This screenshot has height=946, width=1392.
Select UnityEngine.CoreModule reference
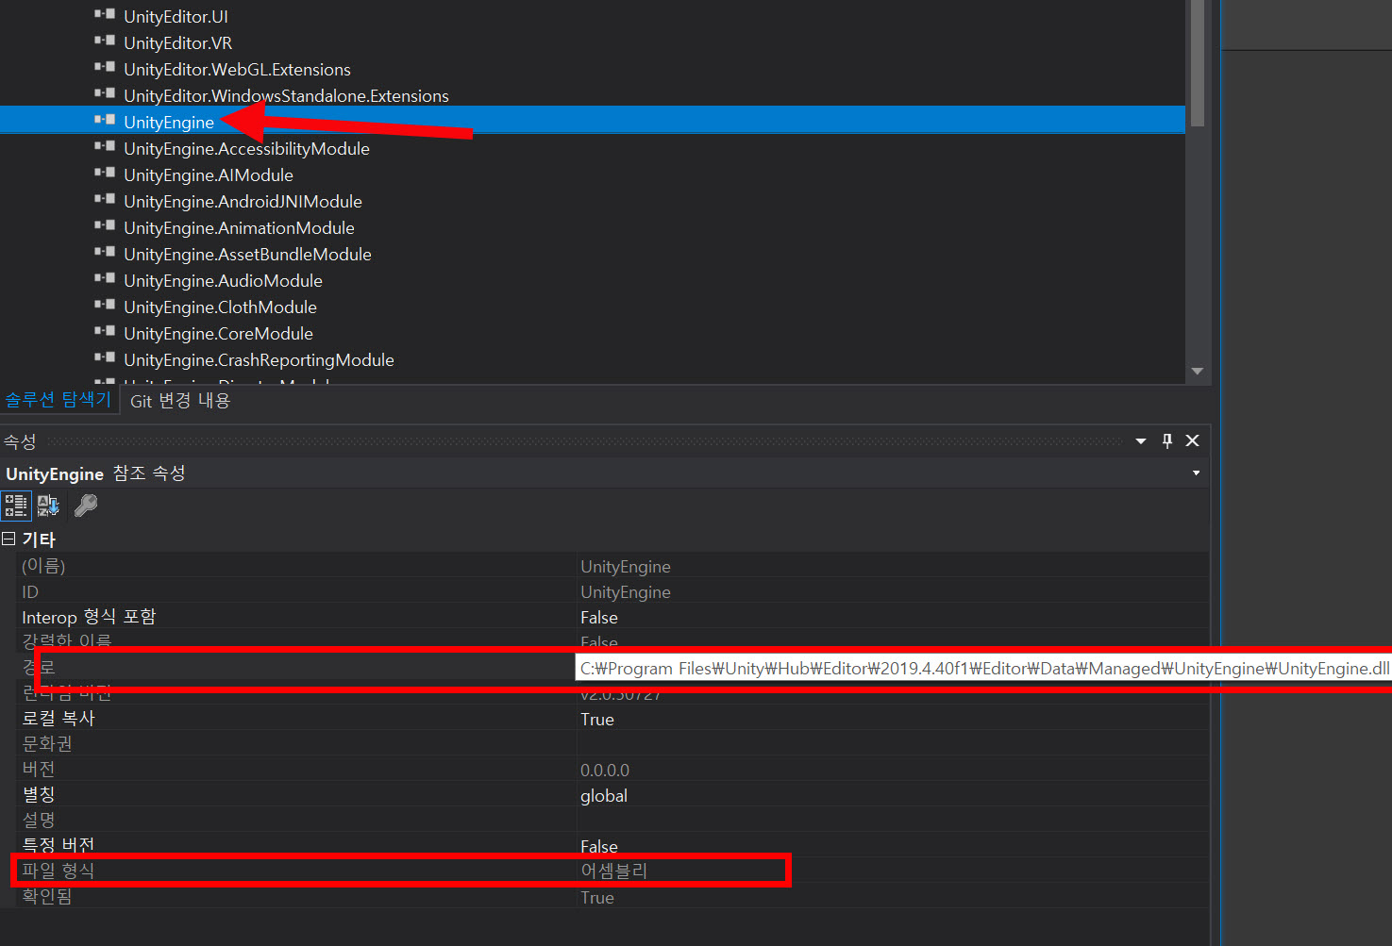coord(218,333)
